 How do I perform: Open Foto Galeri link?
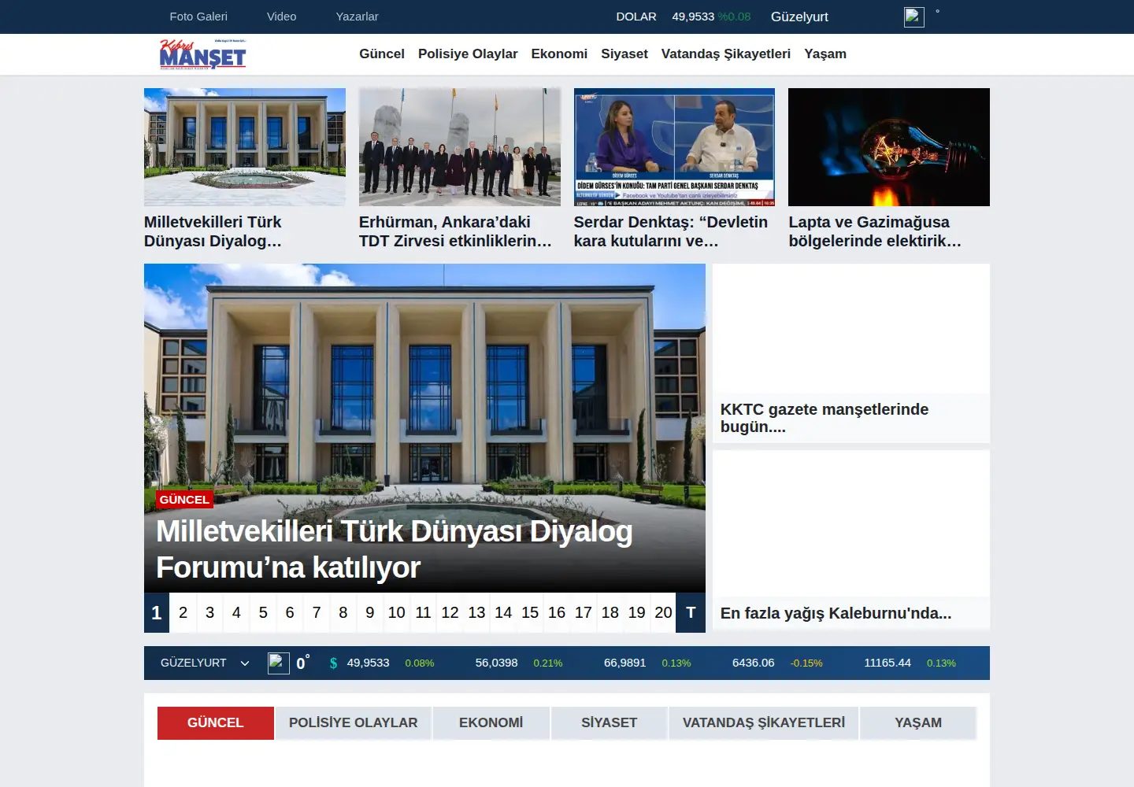[198, 17]
